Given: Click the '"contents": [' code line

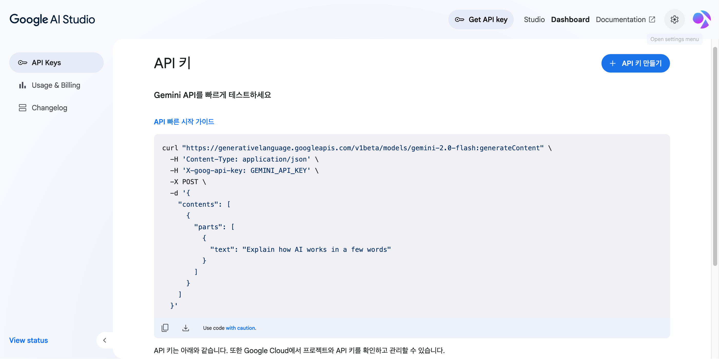Looking at the screenshot, I should click(x=204, y=204).
